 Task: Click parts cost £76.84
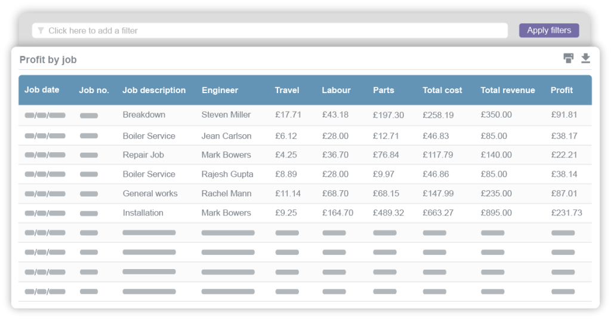pyautogui.click(x=386, y=155)
